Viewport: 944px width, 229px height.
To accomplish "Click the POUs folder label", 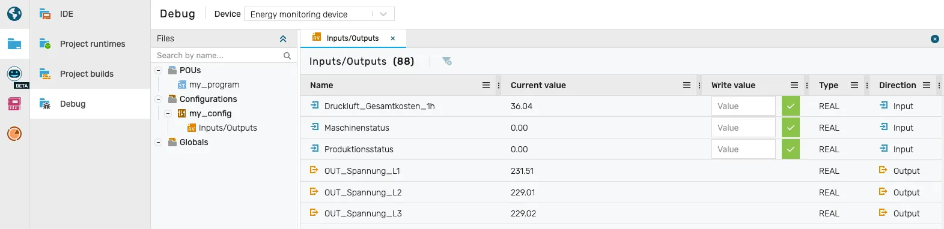I will coord(190,70).
